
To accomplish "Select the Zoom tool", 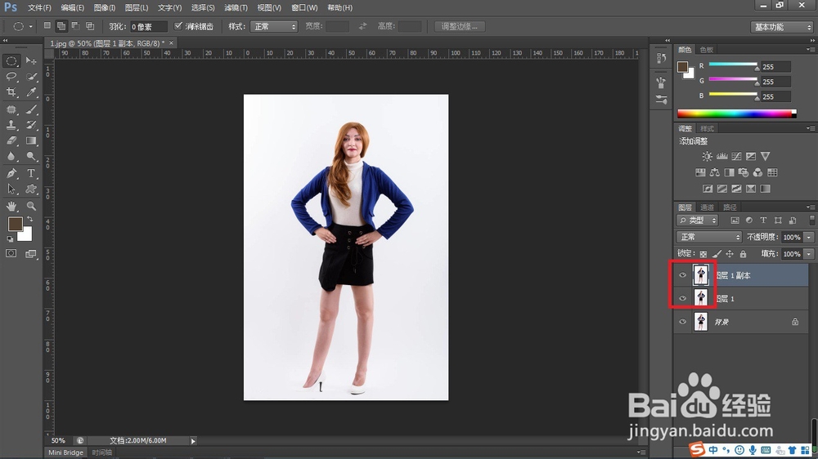I will coord(31,207).
